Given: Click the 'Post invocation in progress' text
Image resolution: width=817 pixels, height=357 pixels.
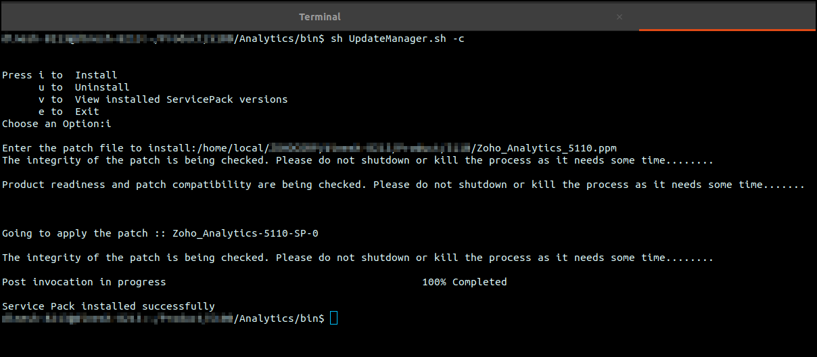Looking at the screenshot, I should click(x=84, y=282).
